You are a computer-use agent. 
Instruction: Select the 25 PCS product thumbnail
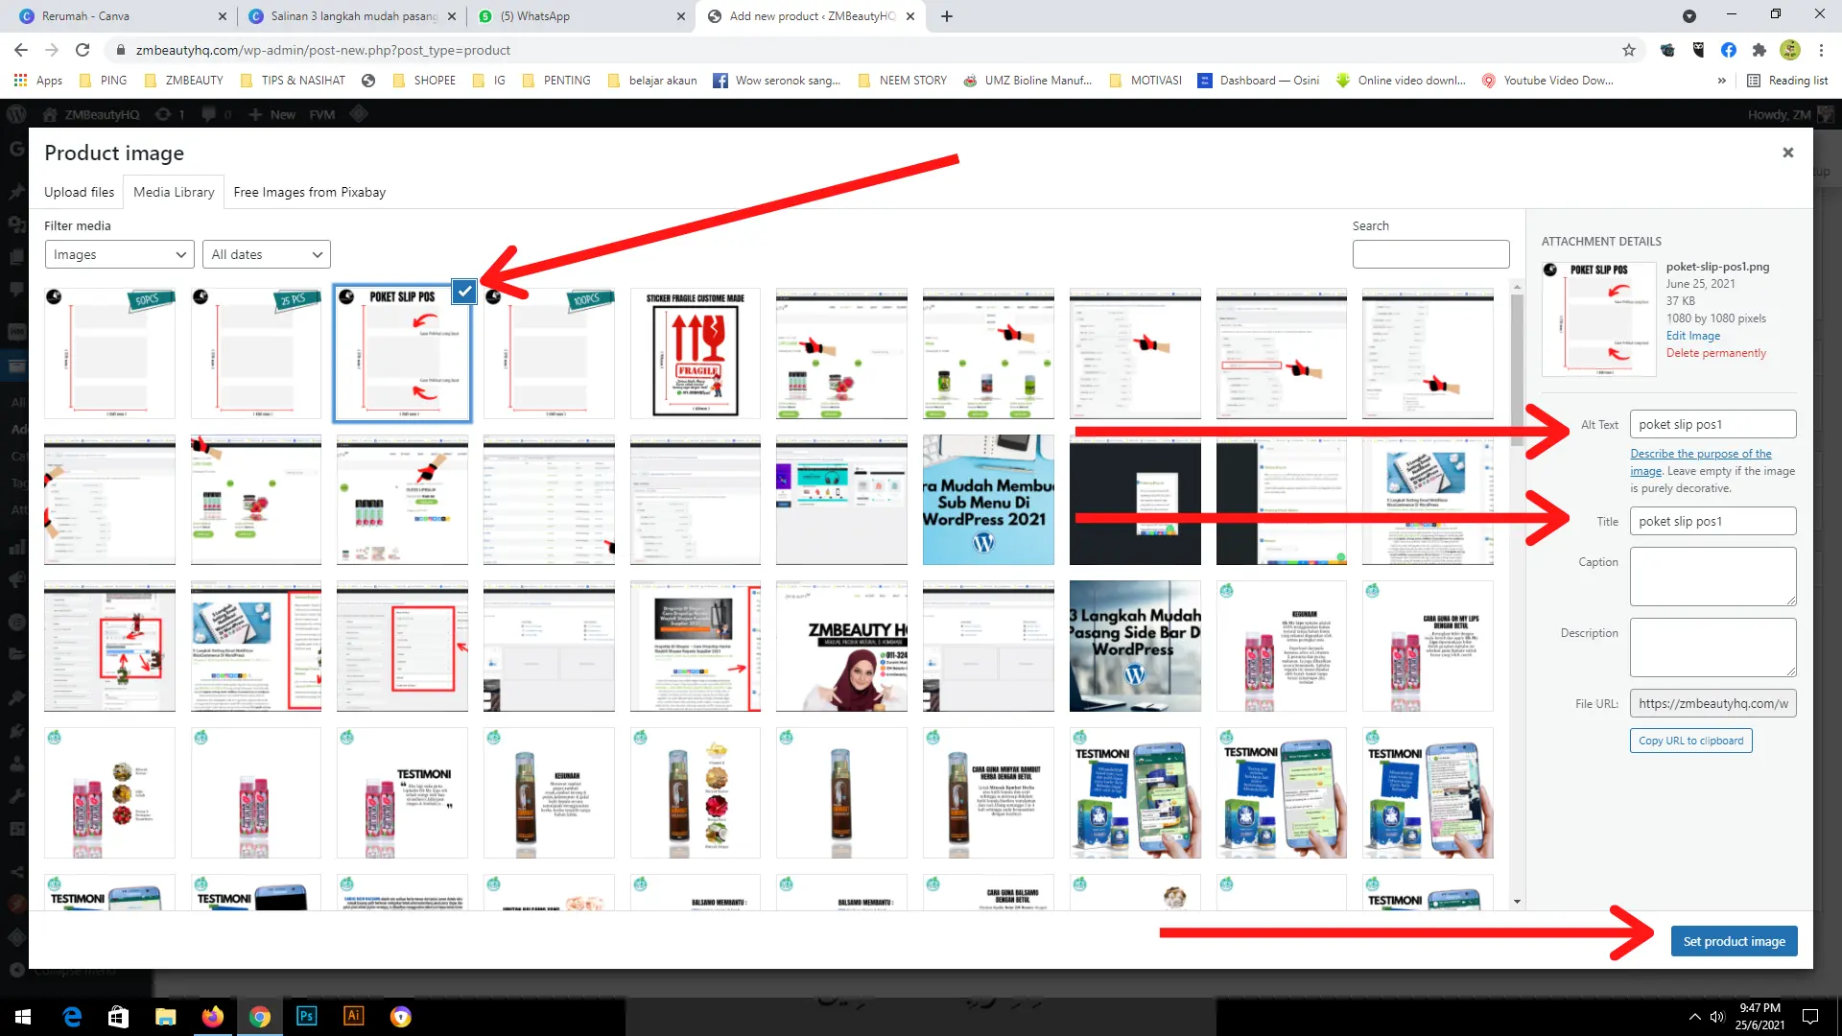click(256, 353)
